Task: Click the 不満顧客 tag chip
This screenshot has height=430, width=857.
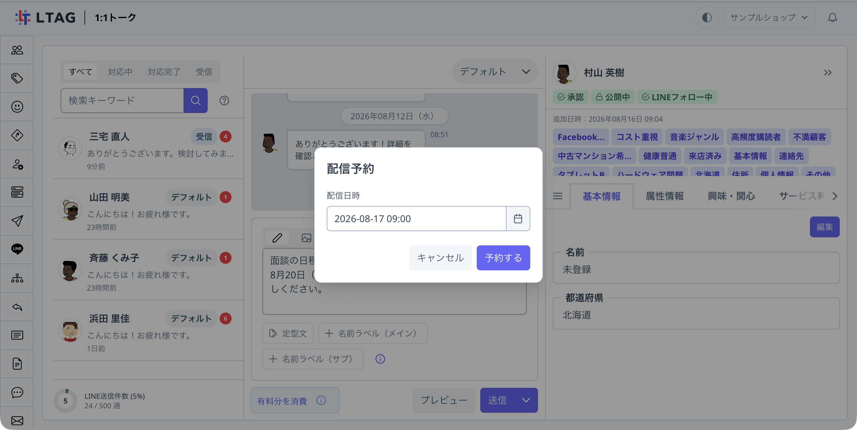Action: (x=809, y=137)
